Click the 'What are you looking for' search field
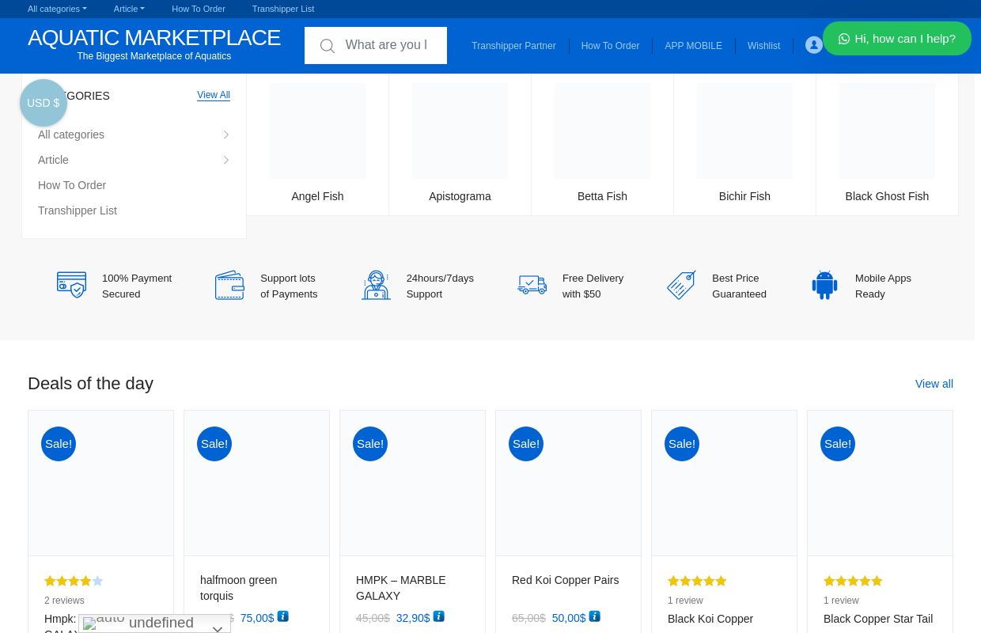981x633 pixels. point(386,45)
